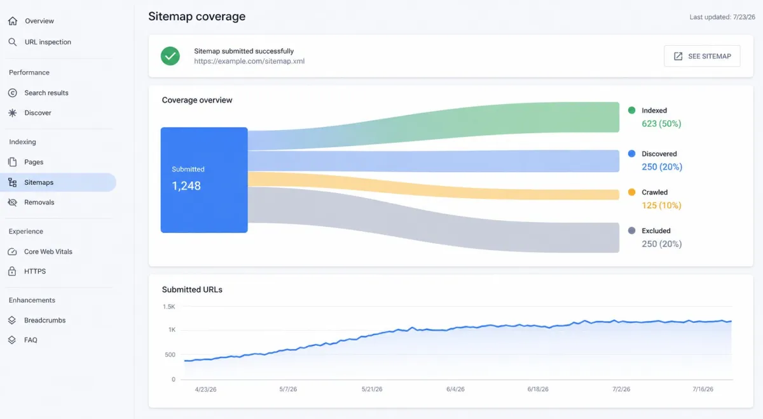Click the 250 (20%) excluded value
This screenshot has width=763, height=419.
[x=662, y=244]
